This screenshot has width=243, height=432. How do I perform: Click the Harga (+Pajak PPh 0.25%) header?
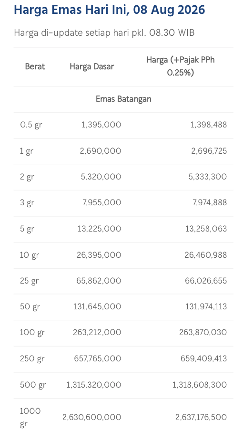click(x=181, y=66)
